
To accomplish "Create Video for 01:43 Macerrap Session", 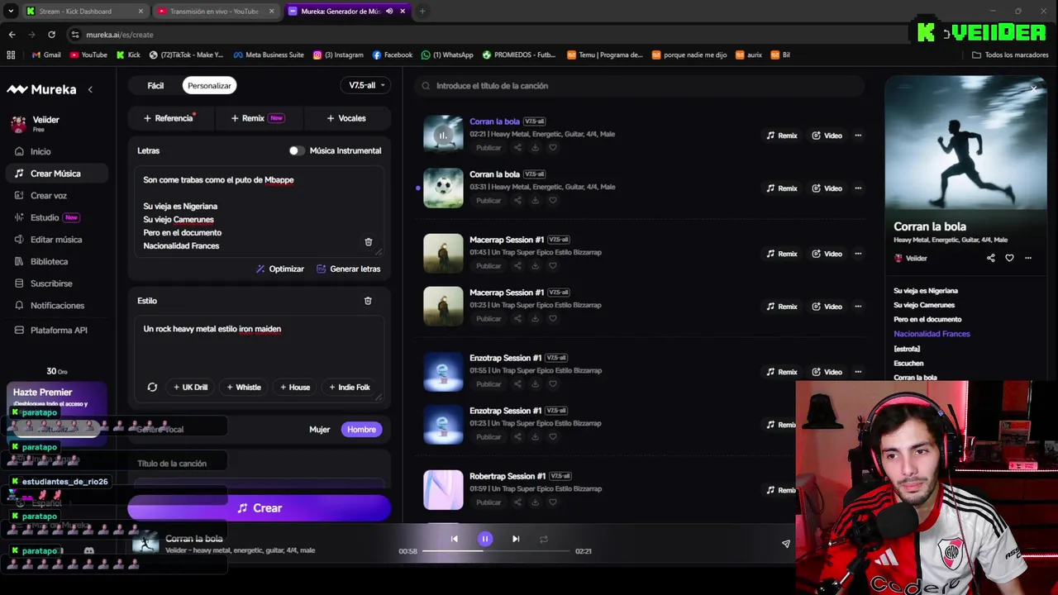I will (x=827, y=254).
